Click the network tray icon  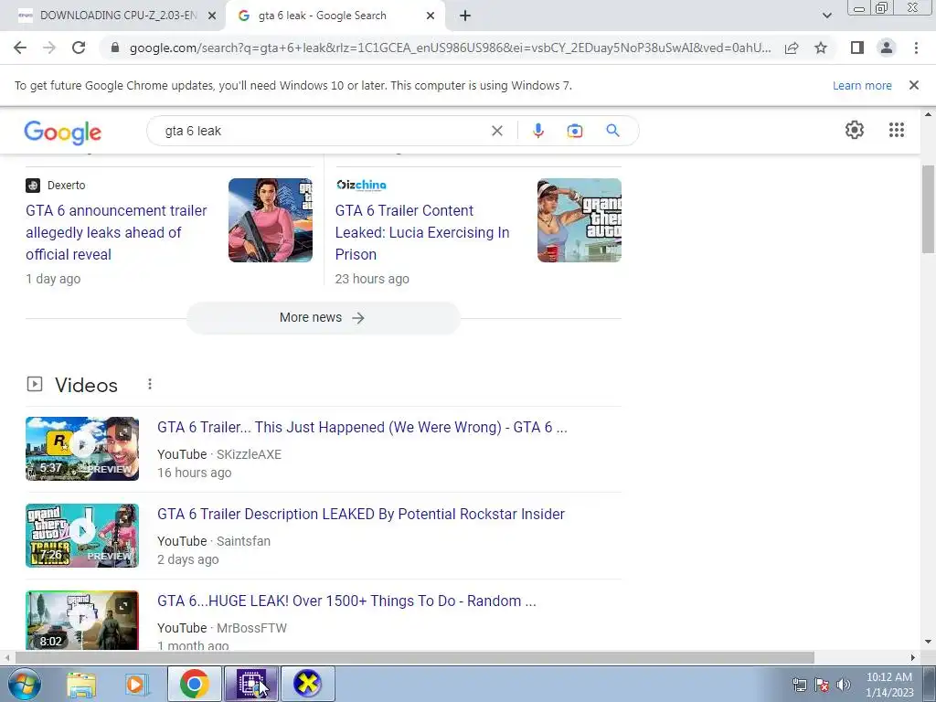point(799,685)
